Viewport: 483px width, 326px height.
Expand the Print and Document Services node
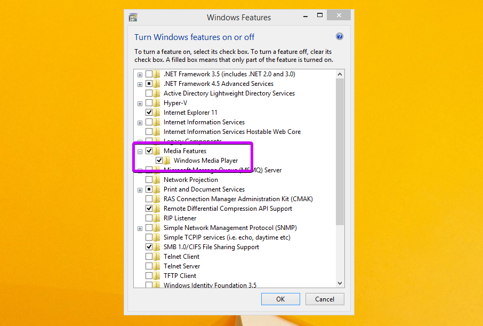click(140, 190)
